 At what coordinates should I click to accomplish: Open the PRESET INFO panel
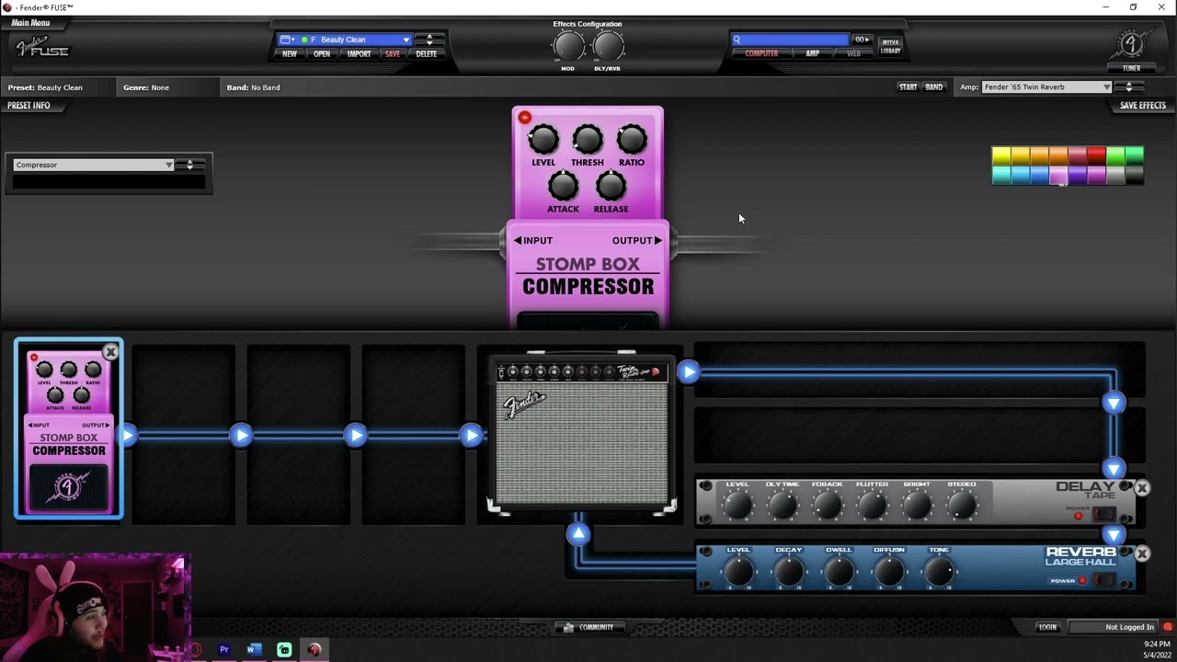[x=29, y=106]
